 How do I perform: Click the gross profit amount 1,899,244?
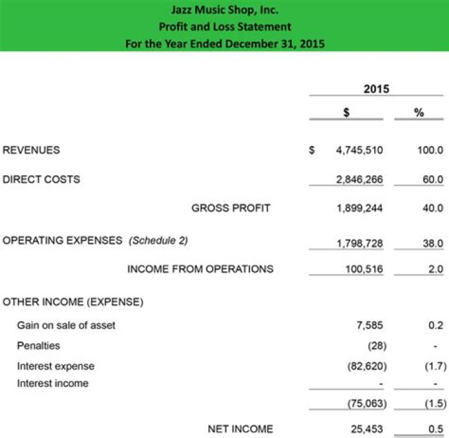click(359, 208)
